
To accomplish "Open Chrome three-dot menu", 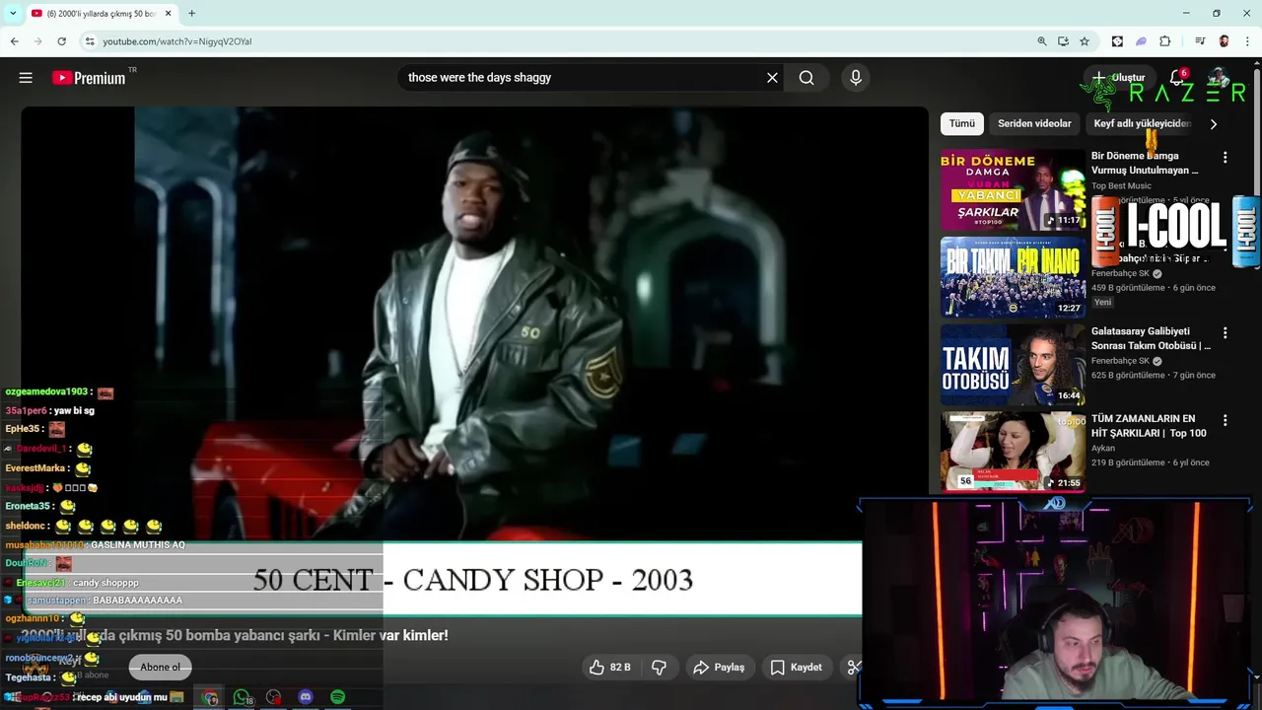I will 1247,41.
